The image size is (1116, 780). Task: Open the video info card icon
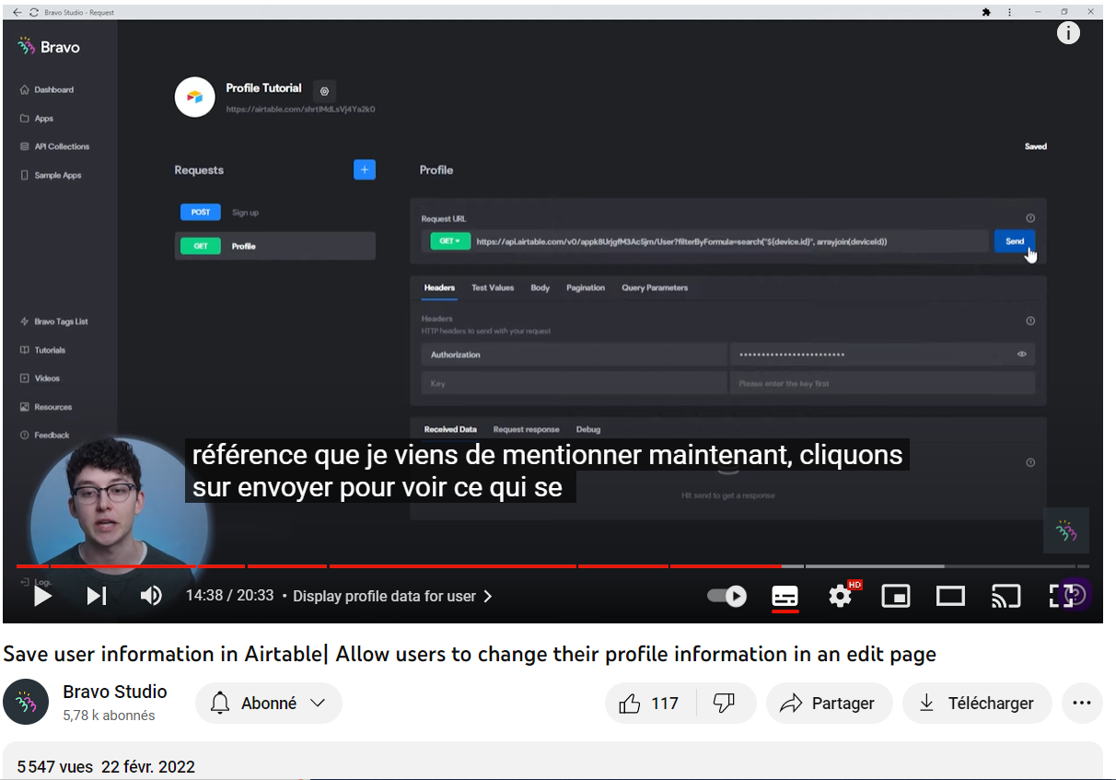pyautogui.click(x=1068, y=33)
